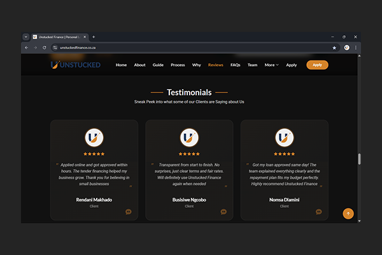The height and width of the screenshot is (255, 382).
Task: Open the Why nav link
Action: pos(196,65)
